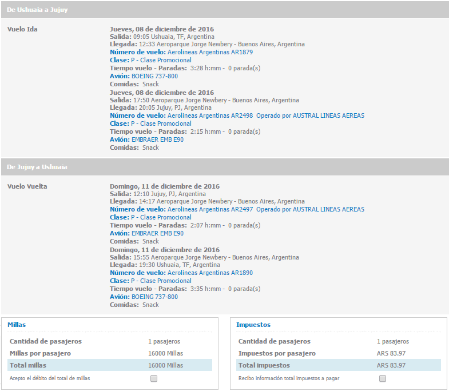Screen dimensions: 449x391
Task: Tick 'Recibo información total impuestos a pagar' checkbox
Action: point(383,378)
